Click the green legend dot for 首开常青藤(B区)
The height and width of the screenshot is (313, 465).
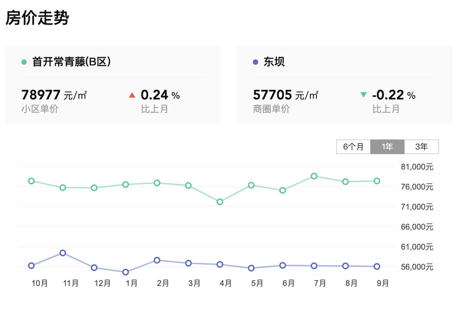(23, 62)
